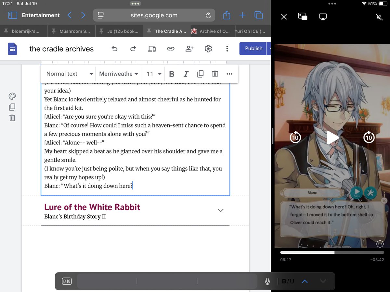The width and height of the screenshot is (390, 292).
Task: Click the Lure of the White Rabbit heading
Action: tap(92, 207)
